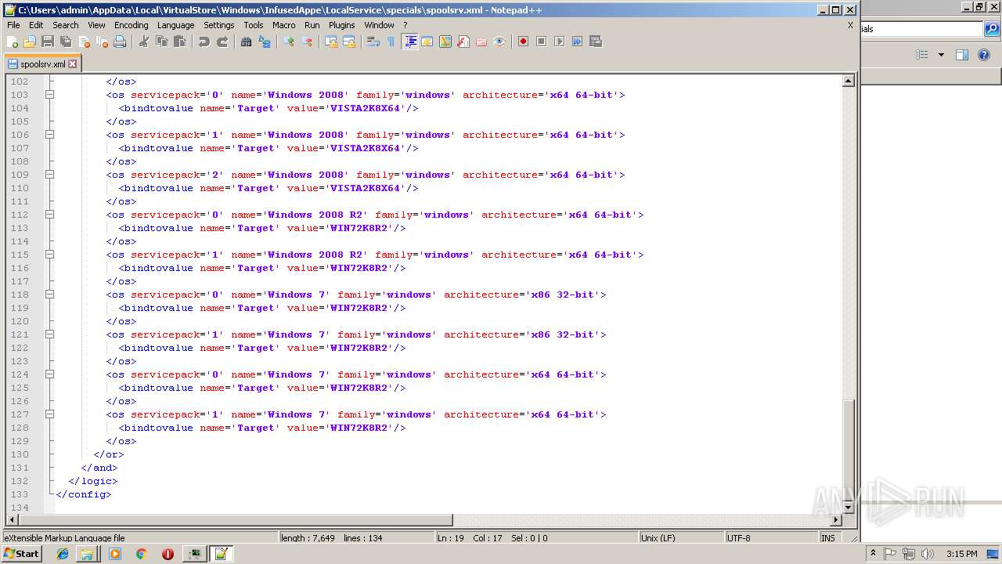The width and height of the screenshot is (1002, 564).
Task: Toggle synchronized vertical scrolling icon
Action: [331, 42]
